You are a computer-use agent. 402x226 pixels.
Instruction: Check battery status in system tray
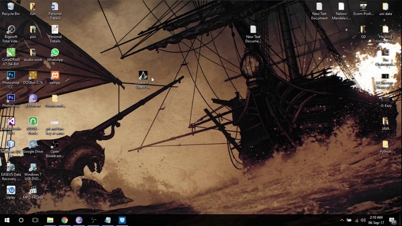pyautogui.click(x=349, y=220)
